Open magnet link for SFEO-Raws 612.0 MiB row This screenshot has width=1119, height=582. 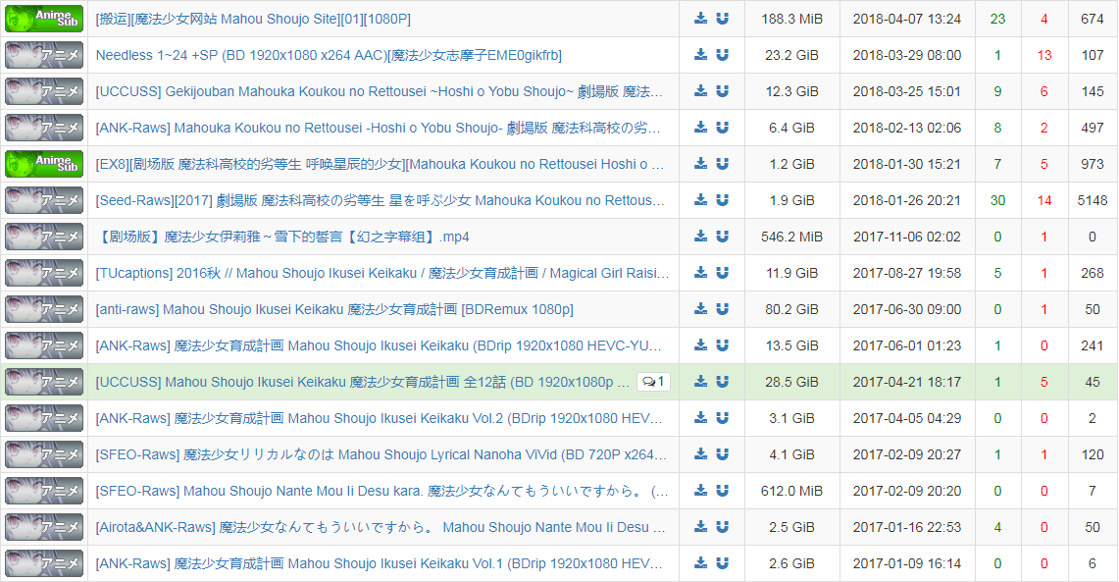[x=722, y=492]
